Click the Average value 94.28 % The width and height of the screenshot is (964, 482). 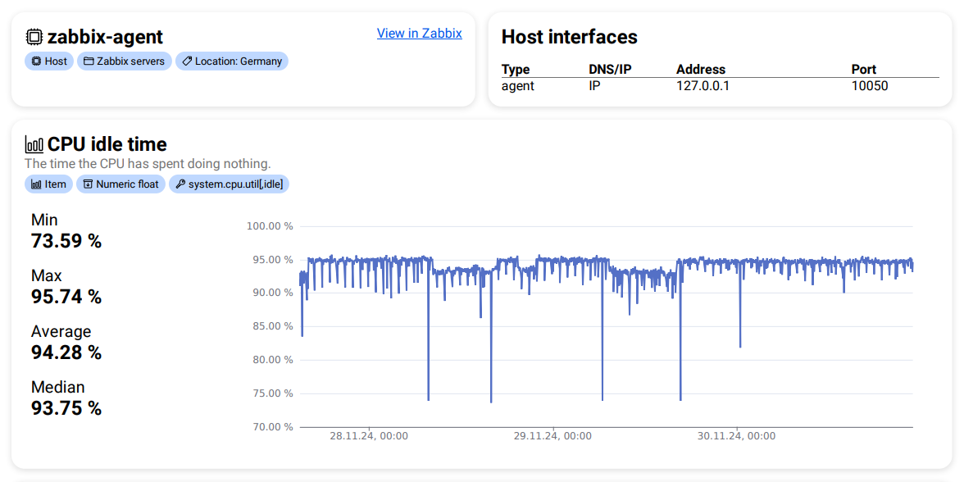coord(66,352)
